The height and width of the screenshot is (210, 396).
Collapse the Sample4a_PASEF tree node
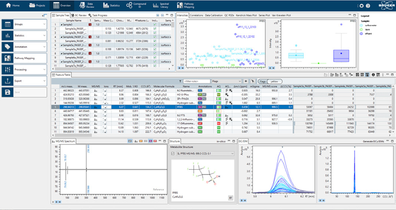point(62,37)
